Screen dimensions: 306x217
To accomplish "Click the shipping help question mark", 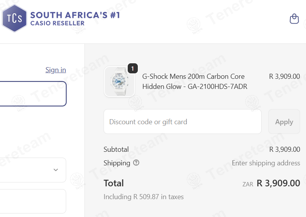I will click(136, 163).
